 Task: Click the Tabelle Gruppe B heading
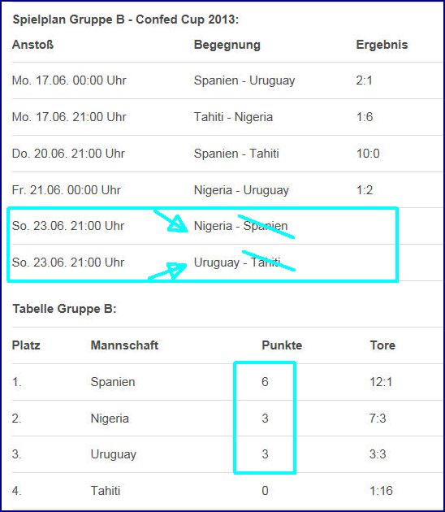tap(64, 309)
